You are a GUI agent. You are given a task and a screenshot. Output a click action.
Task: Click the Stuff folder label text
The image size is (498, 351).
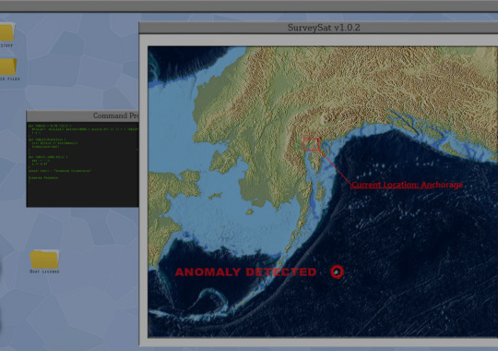pyautogui.click(x=6, y=45)
